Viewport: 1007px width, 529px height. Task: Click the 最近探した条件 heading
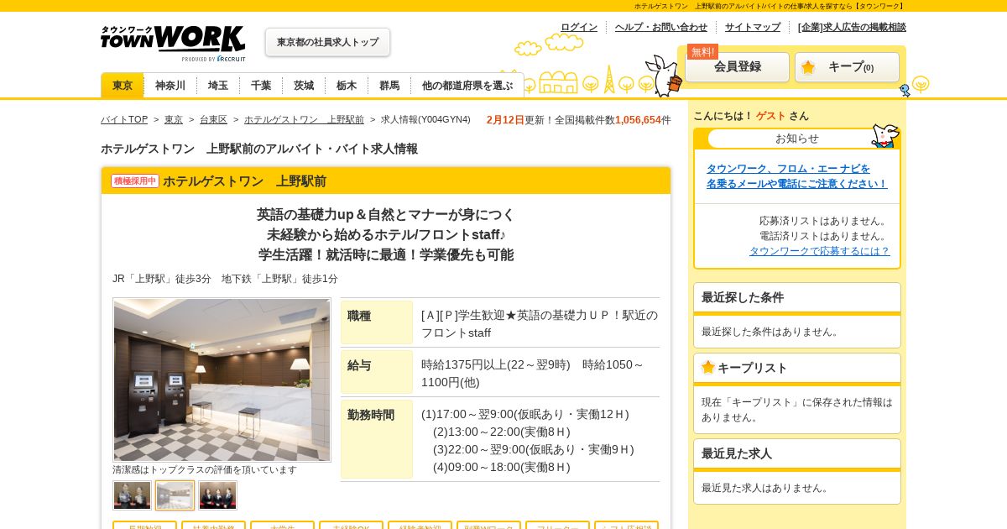coord(743,297)
